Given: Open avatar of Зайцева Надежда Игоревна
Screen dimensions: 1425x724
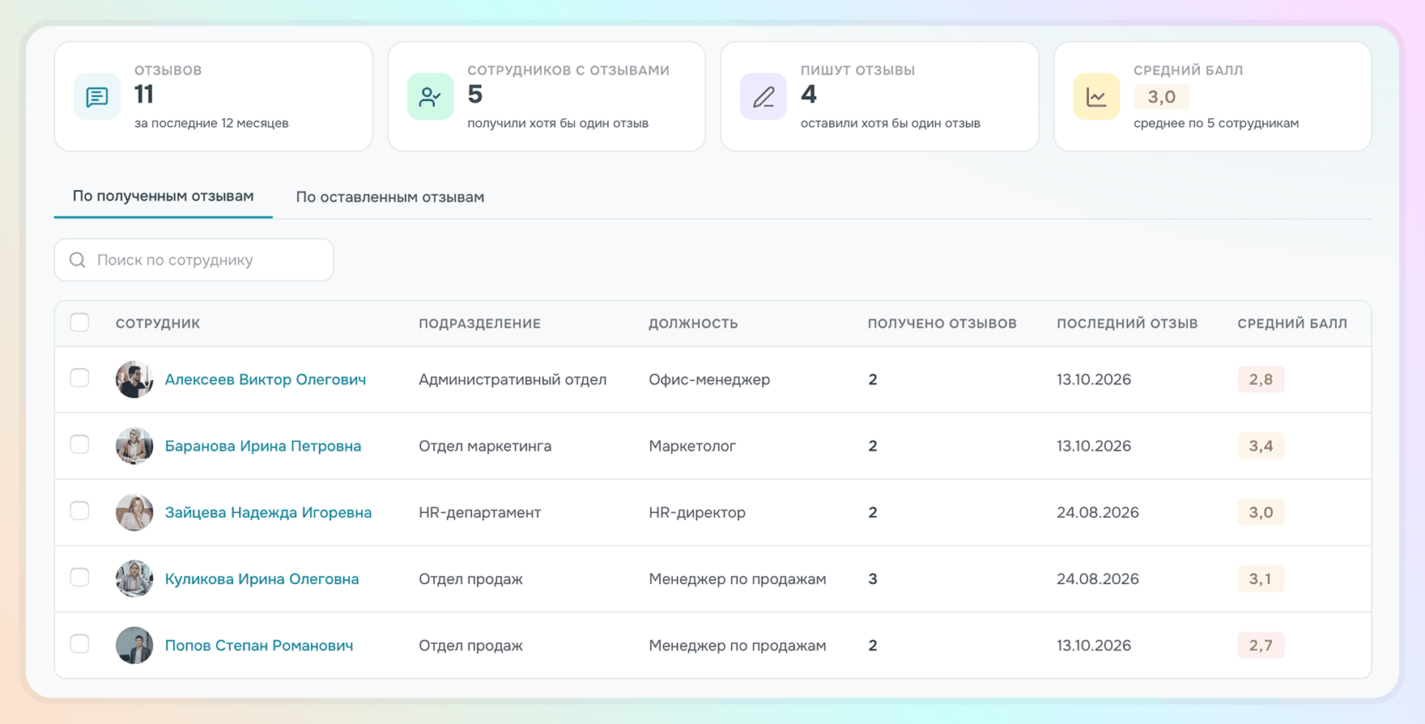Looking at the screenshot, I should 134,512.
